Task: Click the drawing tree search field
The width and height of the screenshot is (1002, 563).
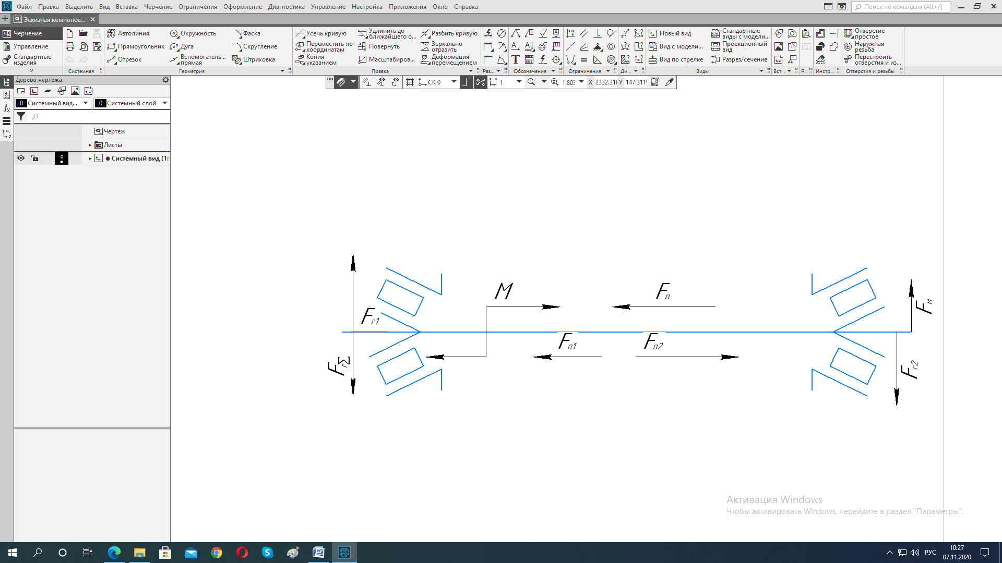Action: pyautogui.click(x=99, y=116)
